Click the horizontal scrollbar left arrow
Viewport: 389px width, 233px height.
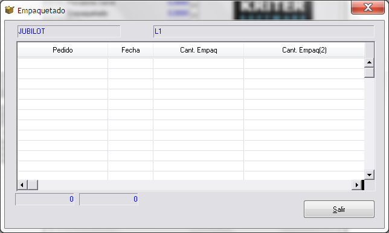22,185
